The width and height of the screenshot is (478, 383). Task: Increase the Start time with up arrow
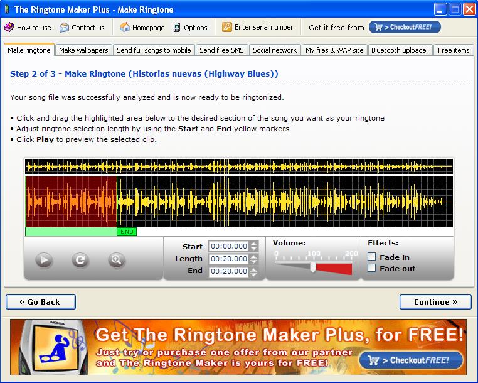coord(253,244)
